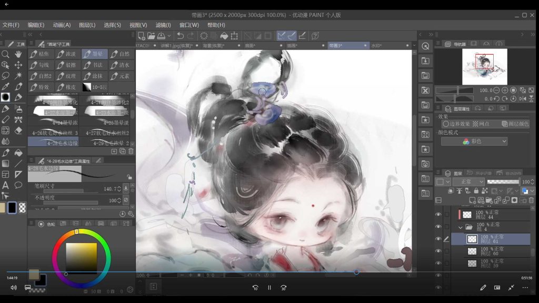Select the Eyedropper tool
Image resolution: width=539 pixels, height=303 pixels.
click(5, 87)
